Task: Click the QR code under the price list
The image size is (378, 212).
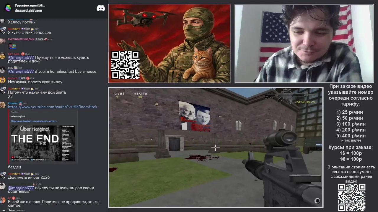Action: click(x=352, y=197)
